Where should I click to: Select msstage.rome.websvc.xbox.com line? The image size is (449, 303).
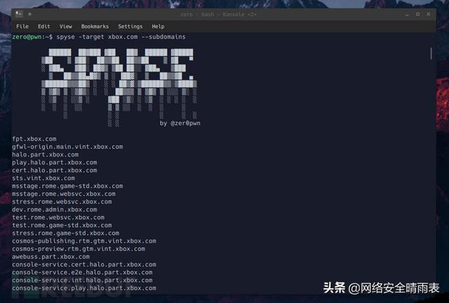pyautogui.click(x=64, y=194)
